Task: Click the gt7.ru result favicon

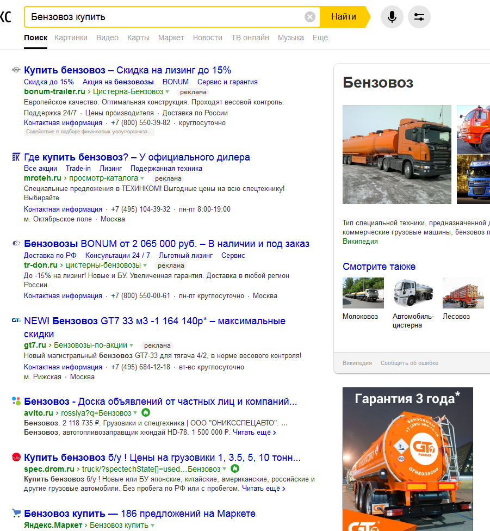Action: [16, 320]
